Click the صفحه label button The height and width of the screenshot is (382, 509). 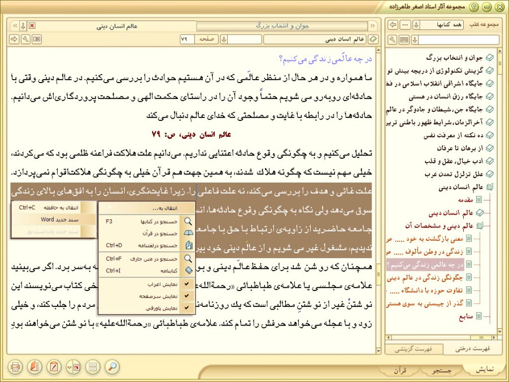point(206,40)
